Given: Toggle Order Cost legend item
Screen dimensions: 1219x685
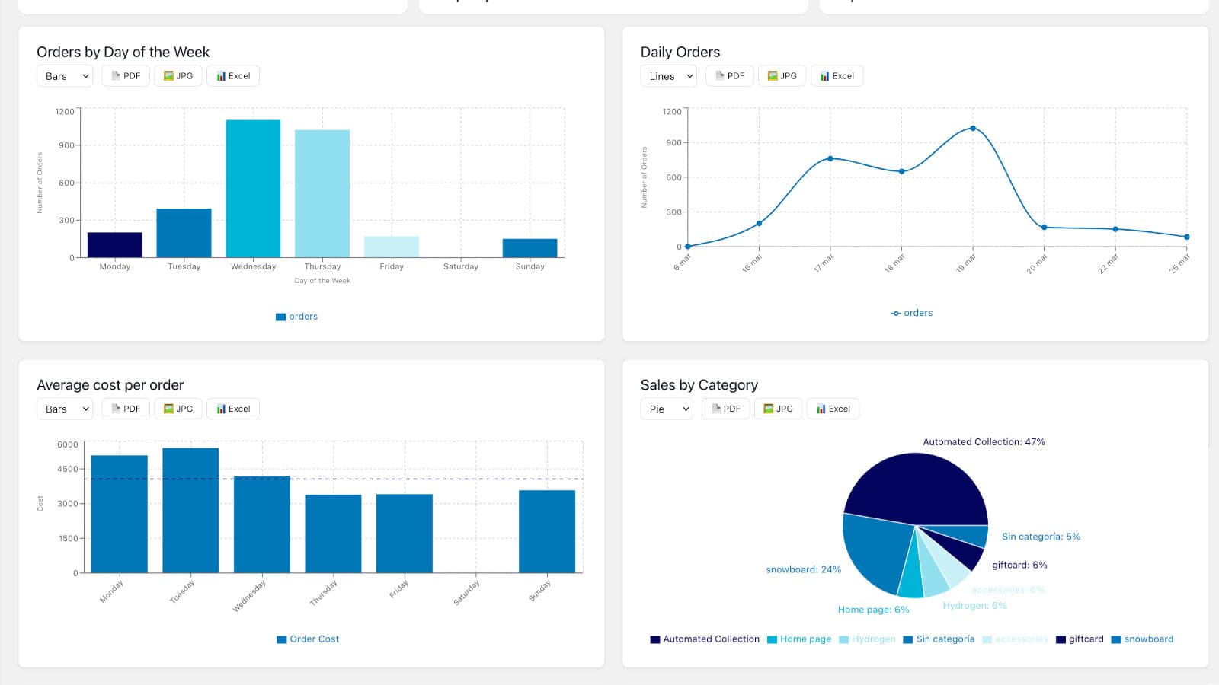Looking at the screenshot, I should click(x=308, y=639).
